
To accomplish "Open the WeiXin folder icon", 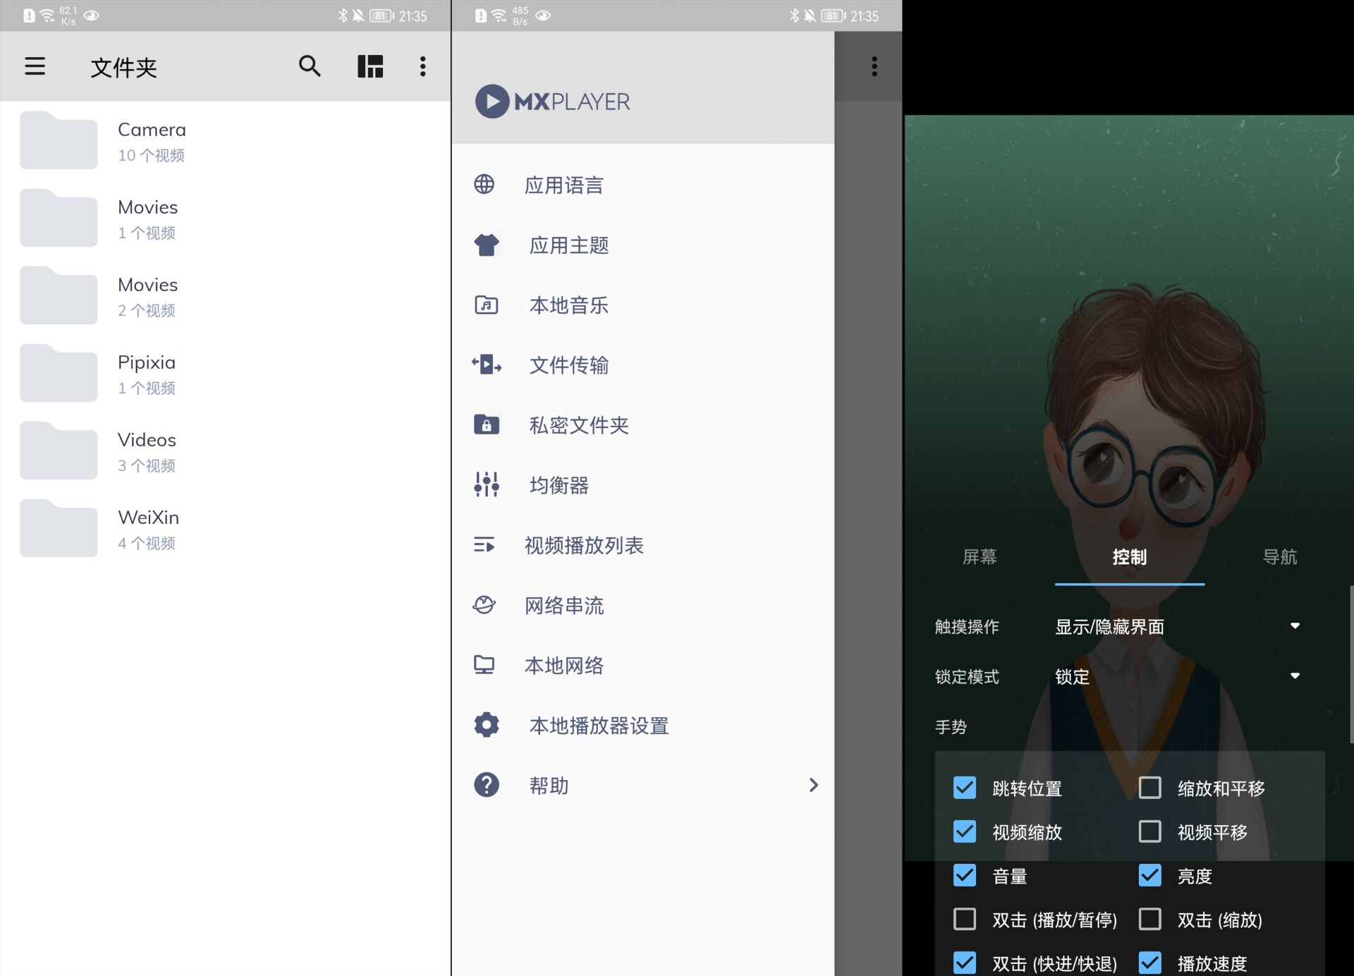I will [59, 528].
